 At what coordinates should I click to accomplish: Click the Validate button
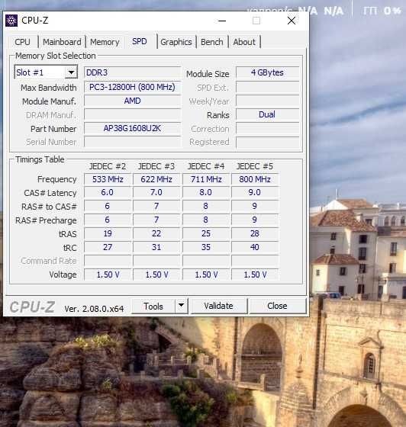pos(218,306)
